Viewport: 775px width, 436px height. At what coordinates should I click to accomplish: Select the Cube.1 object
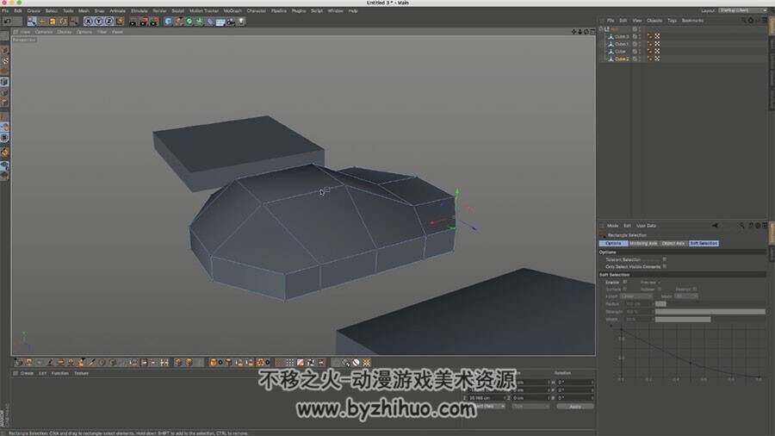[622, 44]
